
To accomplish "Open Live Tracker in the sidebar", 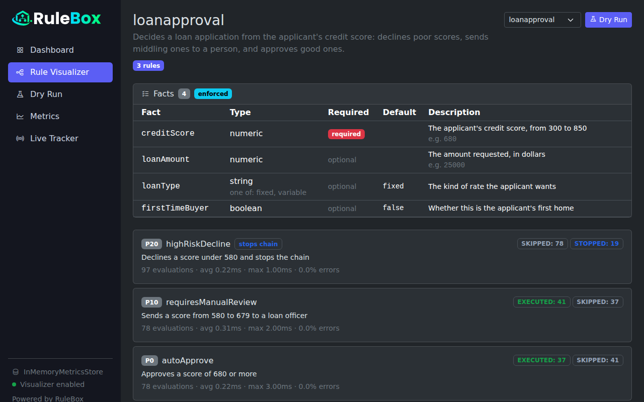I will click(60, 139).
